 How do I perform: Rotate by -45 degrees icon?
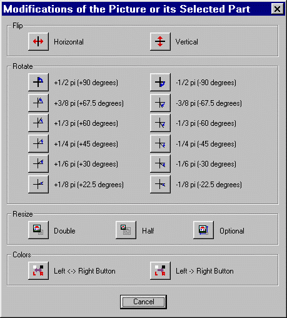pyautogui.click(x=160, y=143)
